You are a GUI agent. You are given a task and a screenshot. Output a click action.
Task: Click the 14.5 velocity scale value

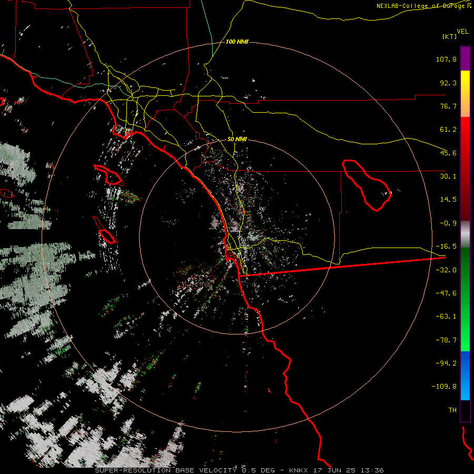[x=448, y=200]
